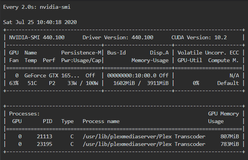Click the Driver Version: 440.100 text
Viewport: 248px width, 160px height.
pos(118,37)
